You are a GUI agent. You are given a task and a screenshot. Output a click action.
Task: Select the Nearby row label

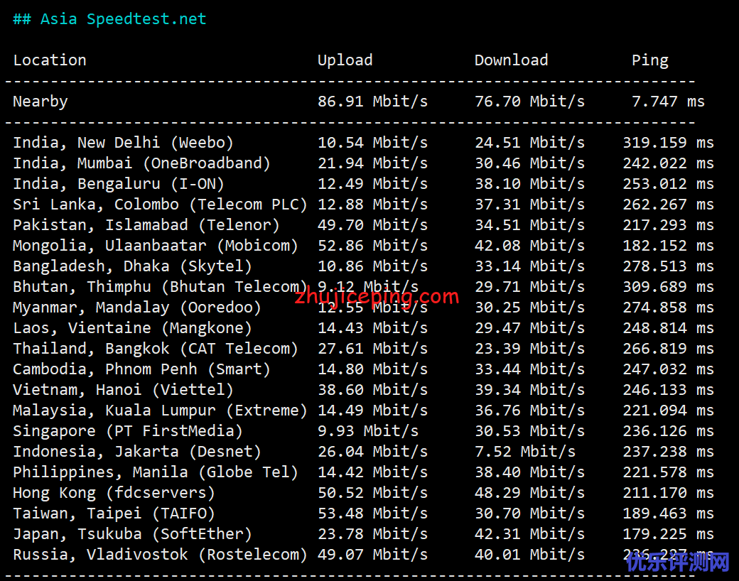point(41,102)
